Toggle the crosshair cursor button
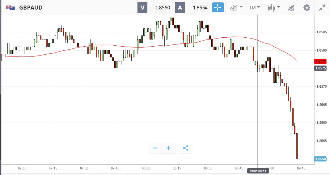 [x=218, y=7]
